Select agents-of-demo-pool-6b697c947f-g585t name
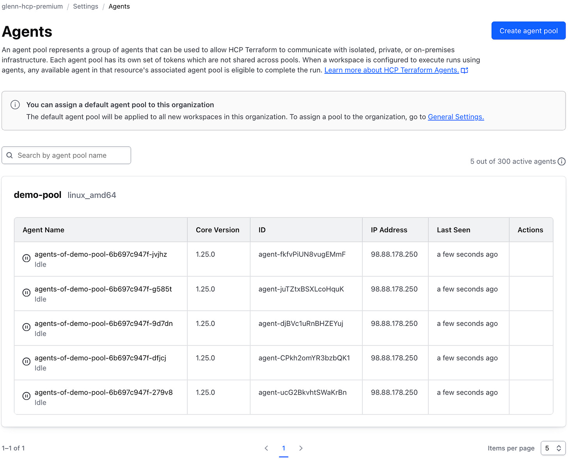The image size is (568, 459). tap(103, 289)
